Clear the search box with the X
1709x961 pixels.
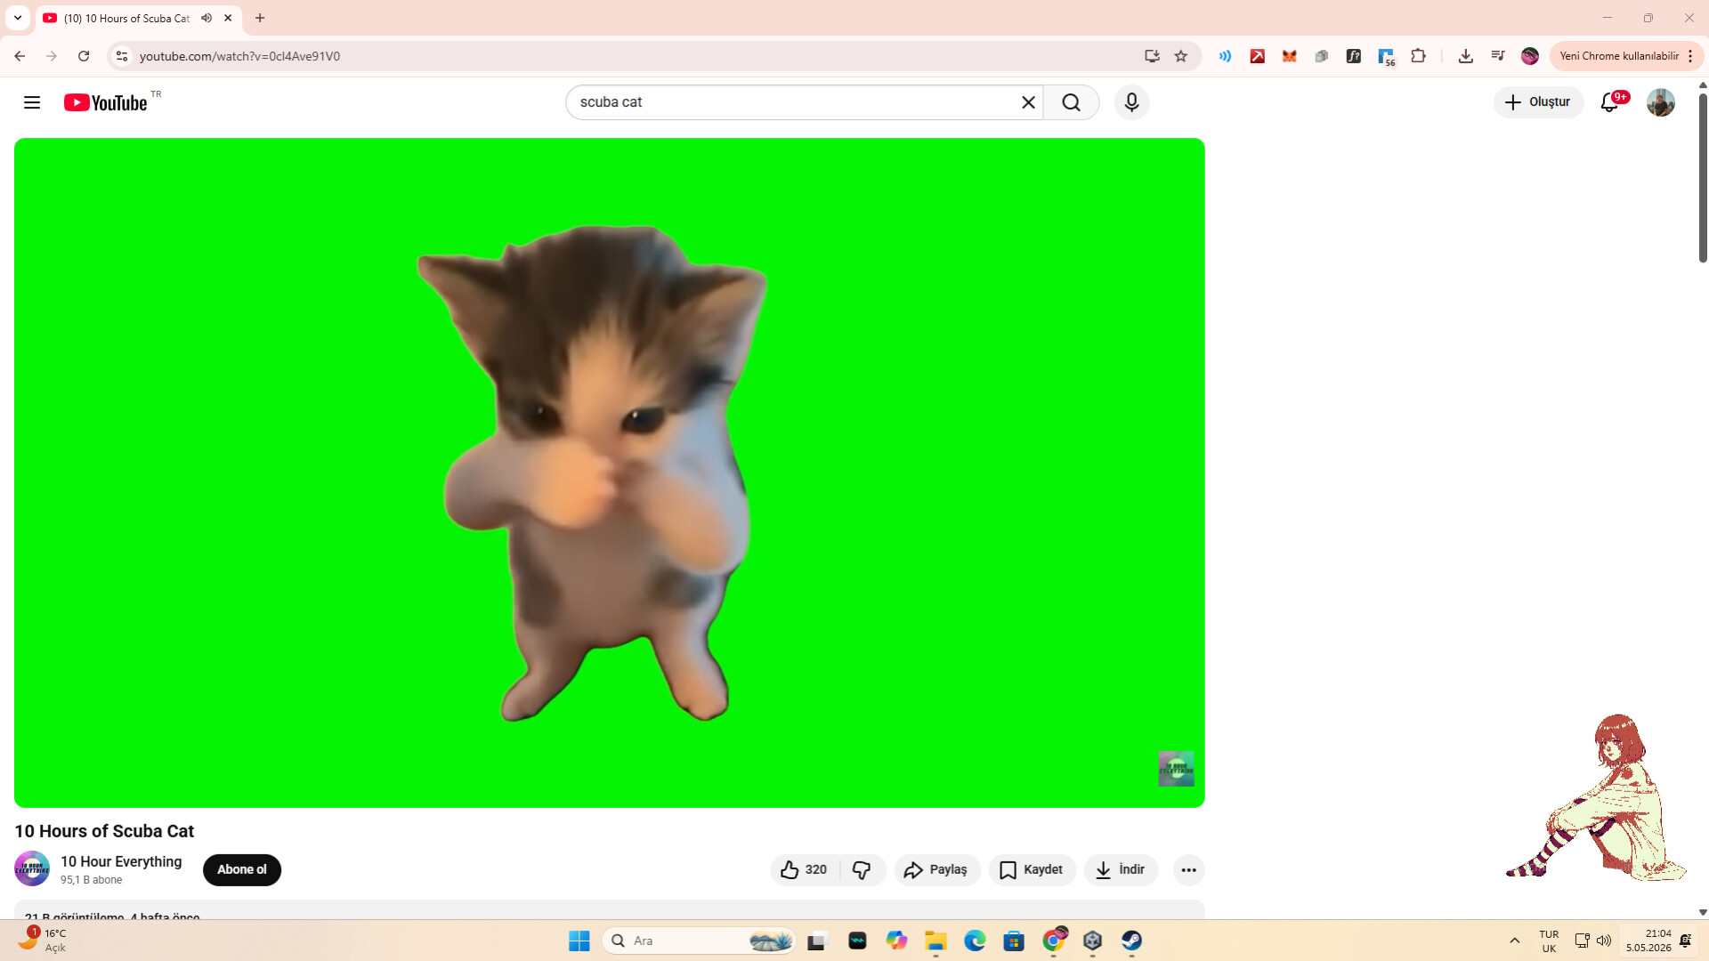pyautogui.click(x=1028, y=102)
